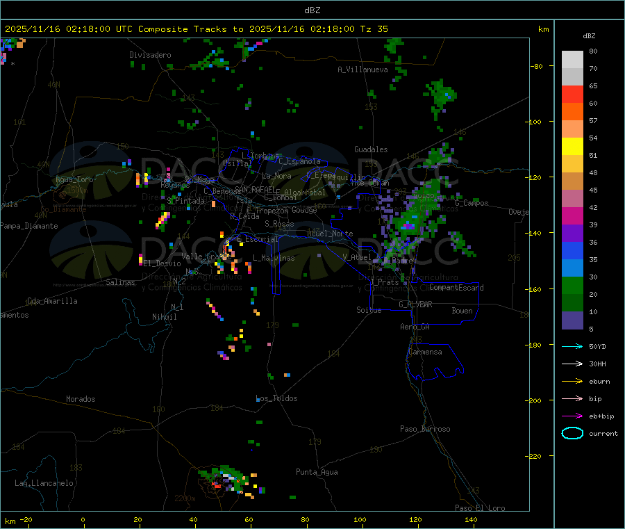Click the '30HM' legend label
The image size is (625, 529).
[x=597, y=364]
